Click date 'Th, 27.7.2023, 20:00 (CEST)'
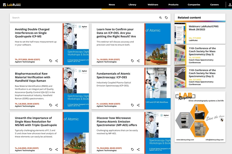 27,59
